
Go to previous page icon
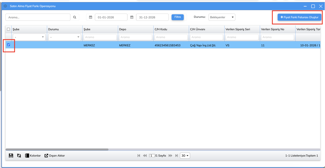click(x=145, y=156)
